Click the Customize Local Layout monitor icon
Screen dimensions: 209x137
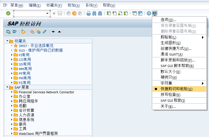pyautogui.click(x=155, y=13)
